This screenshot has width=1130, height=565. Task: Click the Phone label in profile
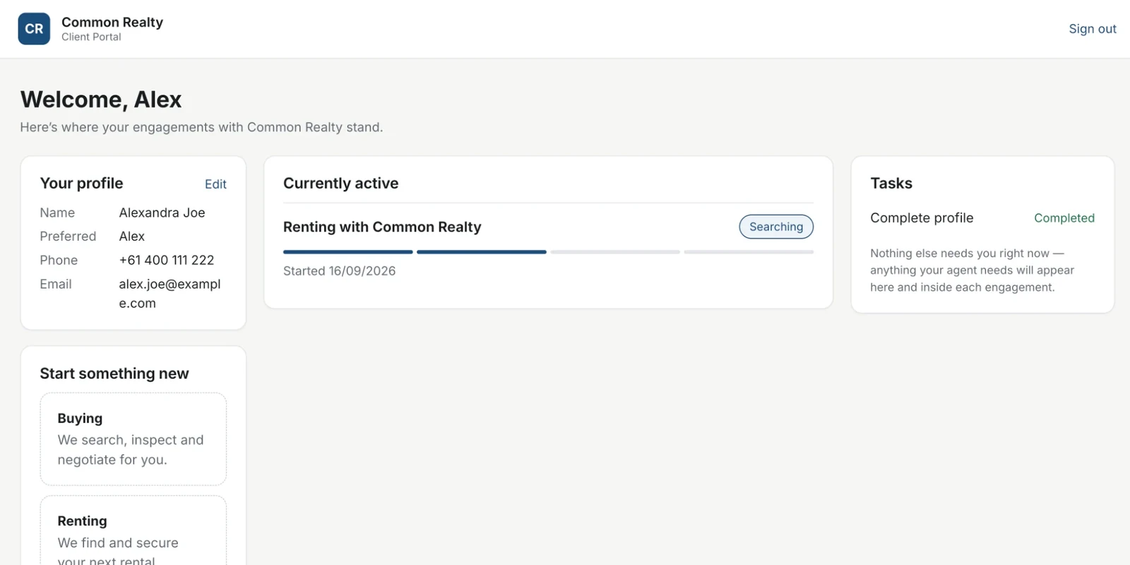59,260
